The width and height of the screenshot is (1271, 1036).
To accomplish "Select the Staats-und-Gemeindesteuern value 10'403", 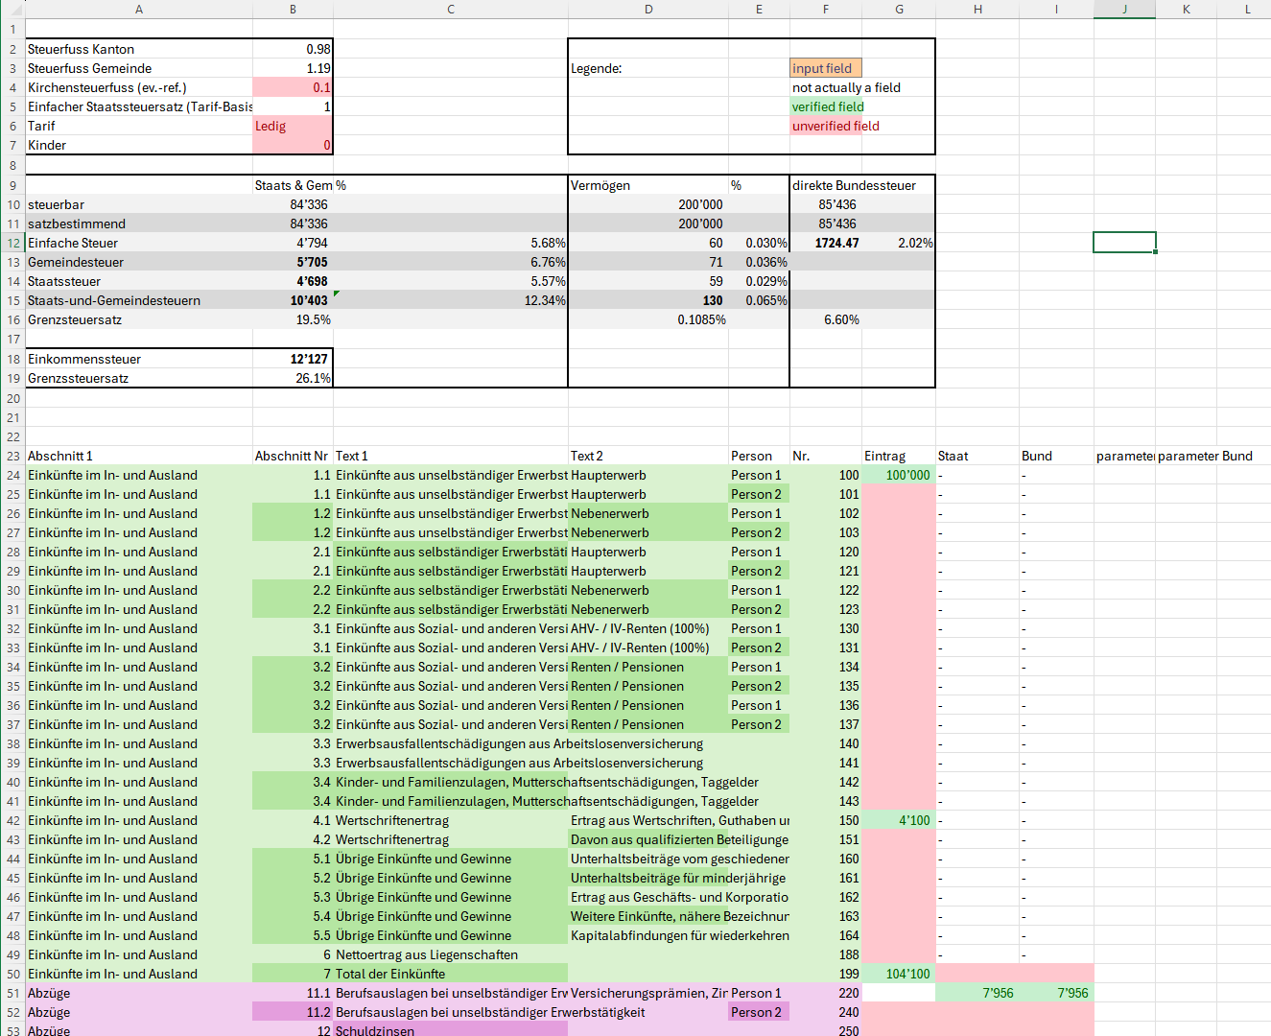I will pos(293,300).
